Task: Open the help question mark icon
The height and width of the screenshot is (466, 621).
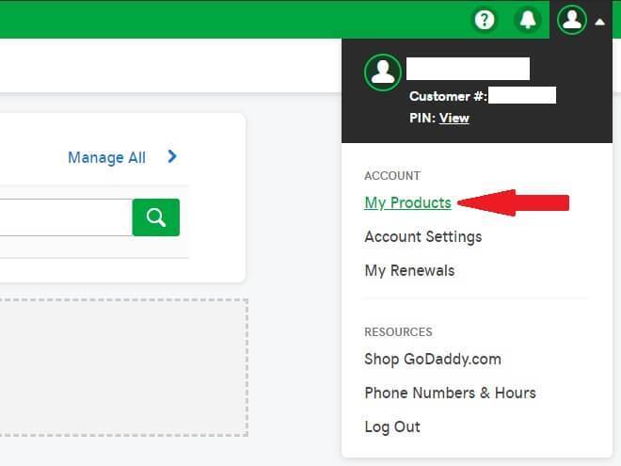Action: click(x=485, y=20)
